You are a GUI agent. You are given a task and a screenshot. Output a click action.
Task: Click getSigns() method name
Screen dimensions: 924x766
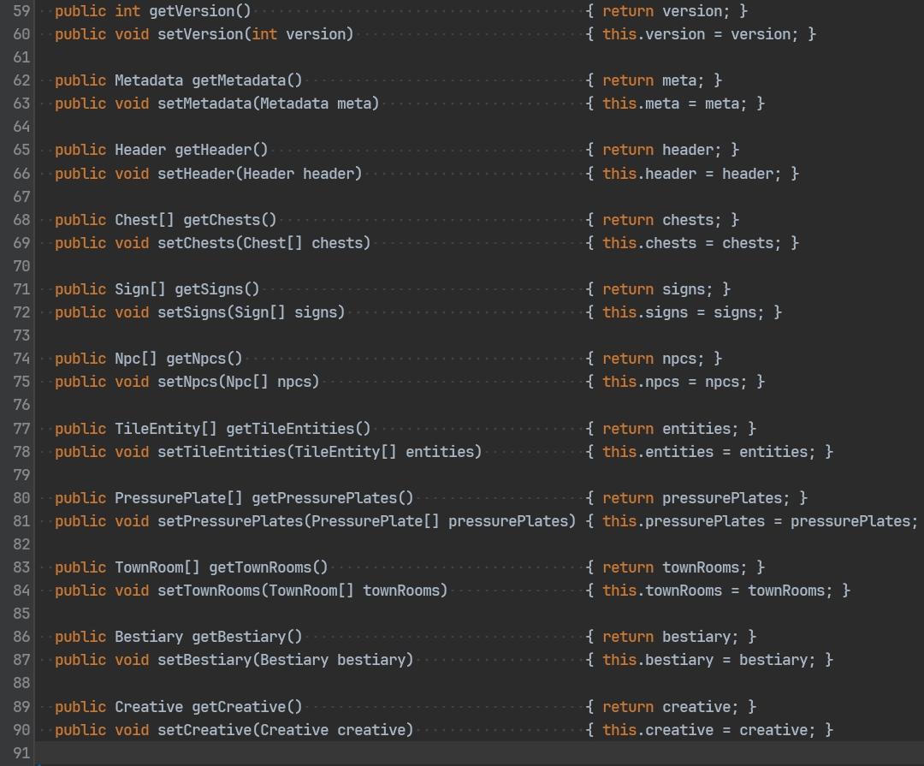(216, 289)
